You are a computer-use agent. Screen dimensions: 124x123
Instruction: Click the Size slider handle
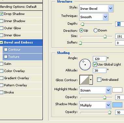(105, 37)
